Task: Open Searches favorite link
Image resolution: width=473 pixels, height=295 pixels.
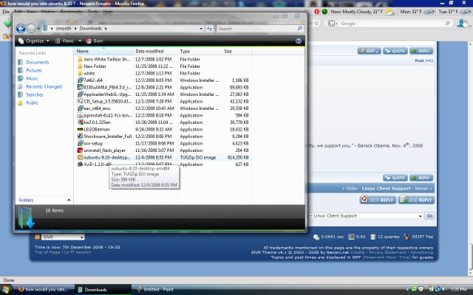Action: coord(35,95)
